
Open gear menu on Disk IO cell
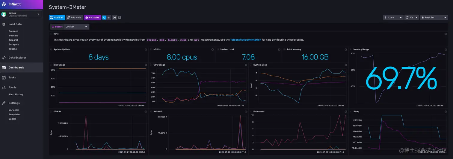[x=146, y=111]
